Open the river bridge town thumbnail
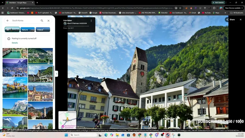The width and height of the screenshot is (245, 138). [x=15, y=53]
